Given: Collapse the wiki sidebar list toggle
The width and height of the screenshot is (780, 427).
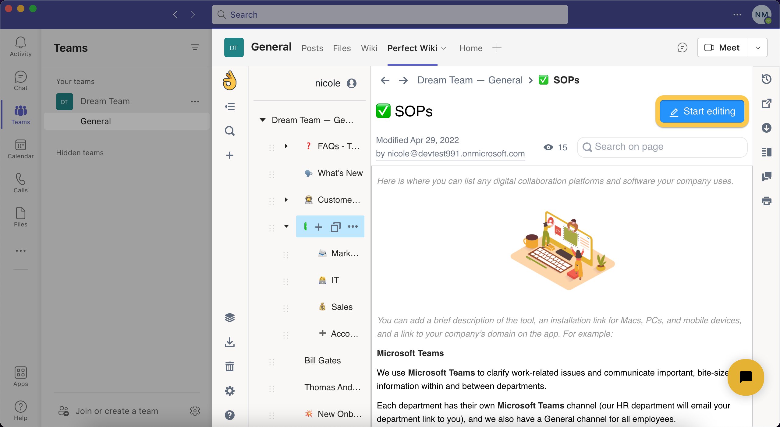Looking at the screenshot, I should 230,107.
